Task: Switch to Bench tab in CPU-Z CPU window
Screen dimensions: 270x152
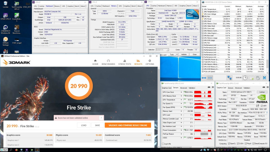Action: (189, 6)
